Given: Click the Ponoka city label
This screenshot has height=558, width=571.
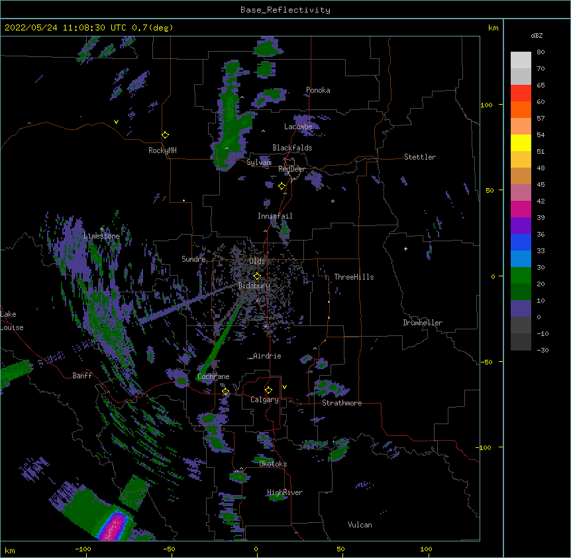Looking at the screenshot, I should pos(318,90).
